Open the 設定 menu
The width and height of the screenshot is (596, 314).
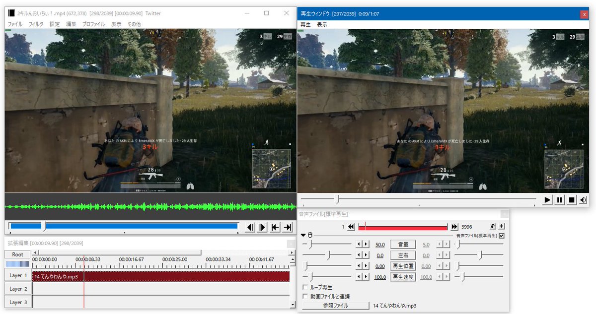click(x=55, y=24)
